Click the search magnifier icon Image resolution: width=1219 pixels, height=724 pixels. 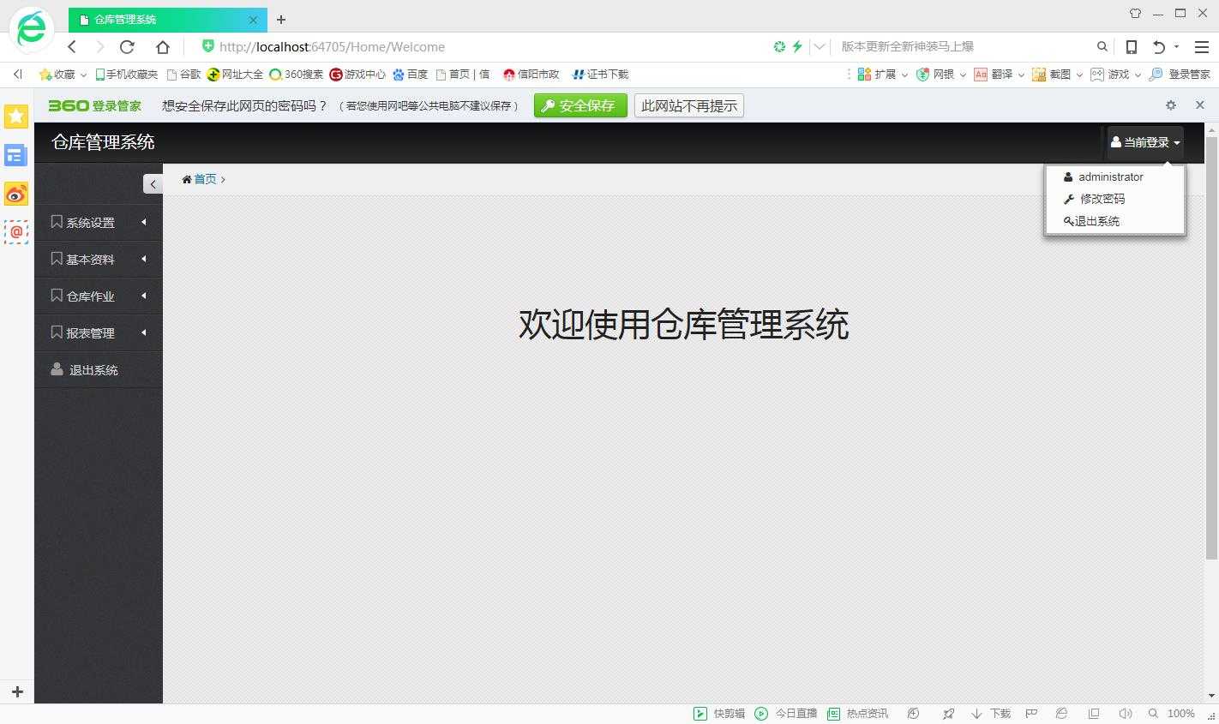coord(1102,46)
